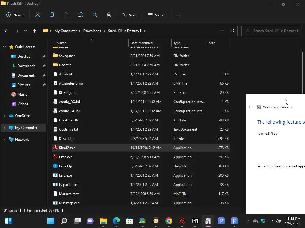Expand the Network tree node
This screenshot has height=228, width=305.
4,140
